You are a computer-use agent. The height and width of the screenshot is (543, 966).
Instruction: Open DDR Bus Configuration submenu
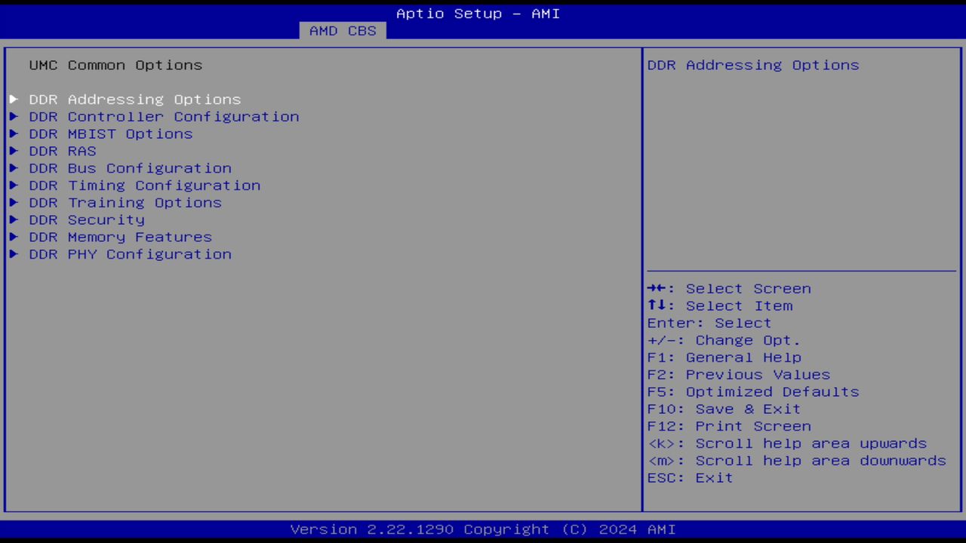pyautogui.click(x=131, y=168)
